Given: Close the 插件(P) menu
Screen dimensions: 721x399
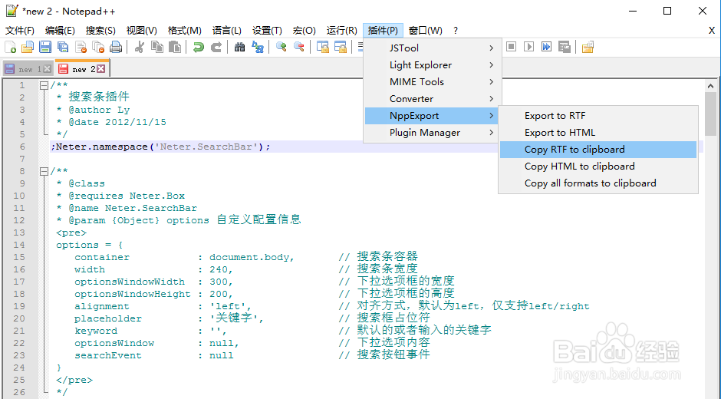Looking at the screenshot, I should tap(383, 31).
